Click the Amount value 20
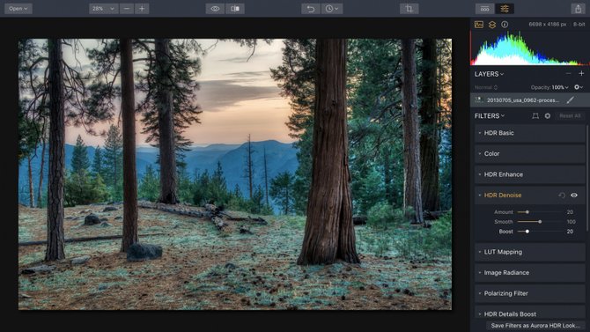The height and width of the screenshot is (332, 590). [x=570, y=212]
